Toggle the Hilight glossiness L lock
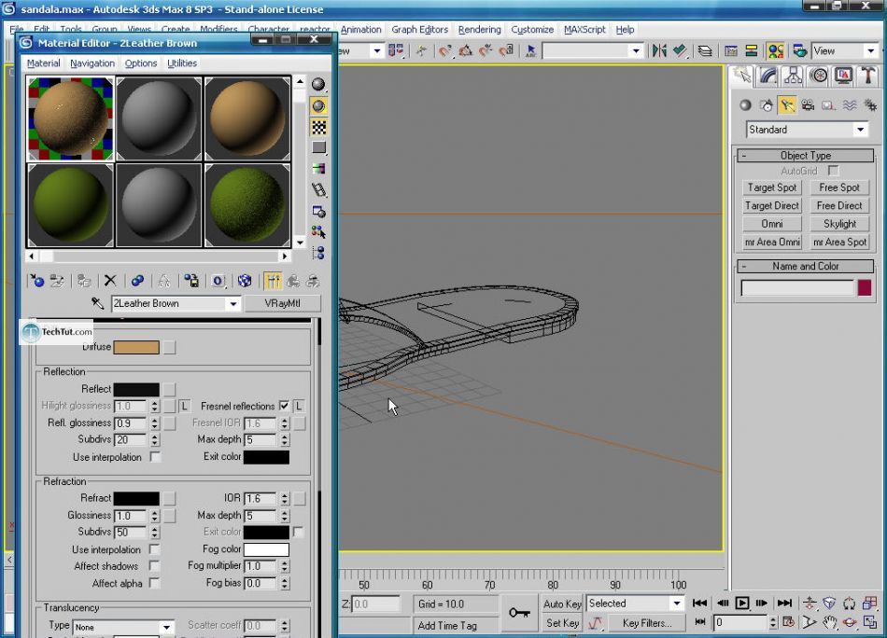 pyautogui.click(x=185, y=406)
